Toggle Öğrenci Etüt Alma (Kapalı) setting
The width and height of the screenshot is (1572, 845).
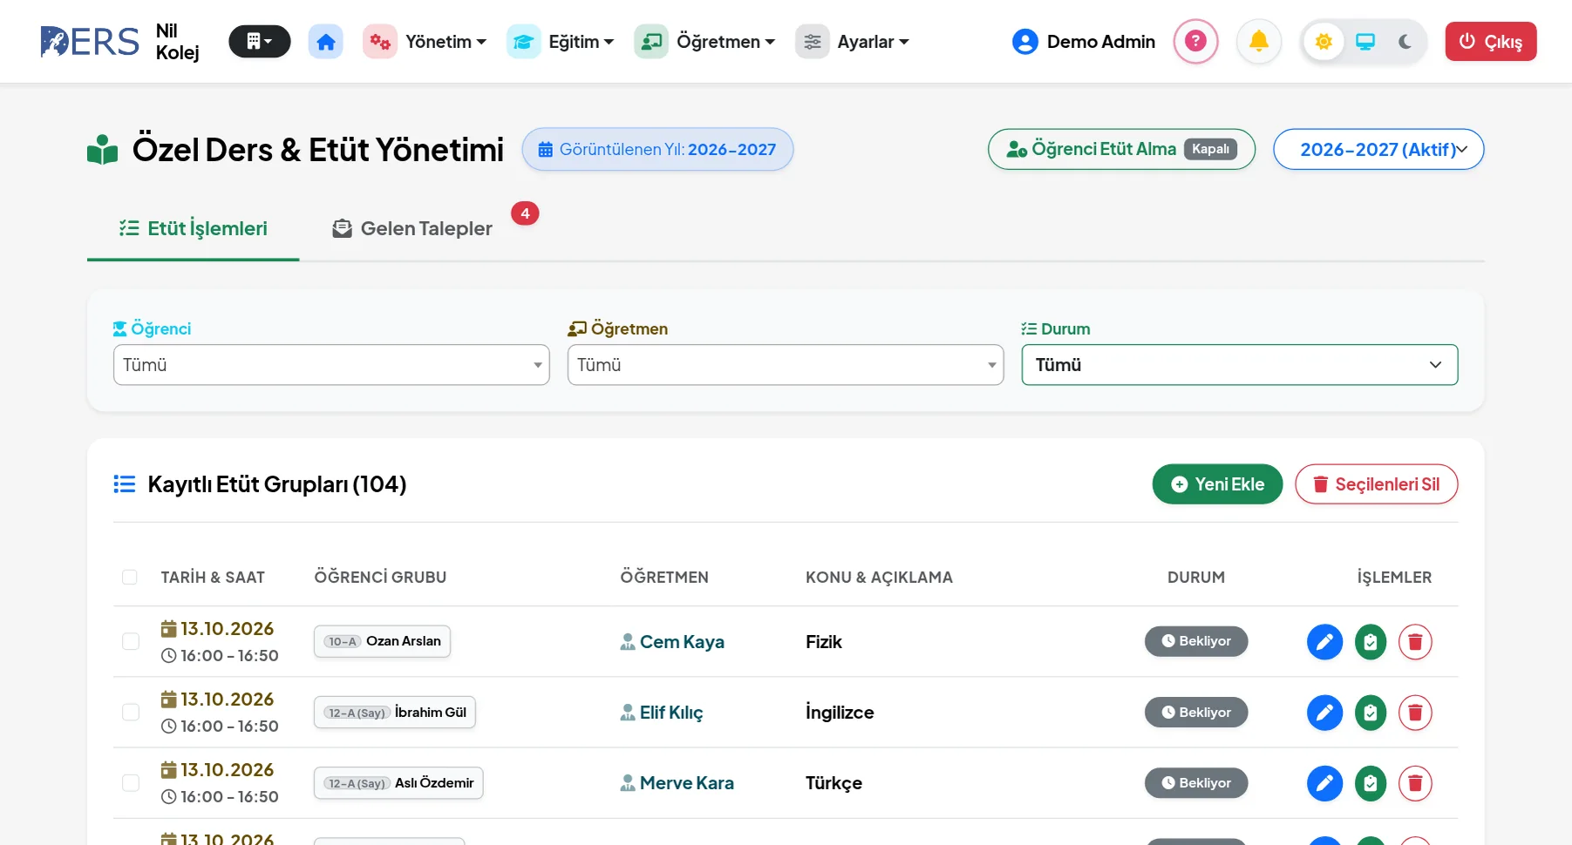coord(1121,149)
